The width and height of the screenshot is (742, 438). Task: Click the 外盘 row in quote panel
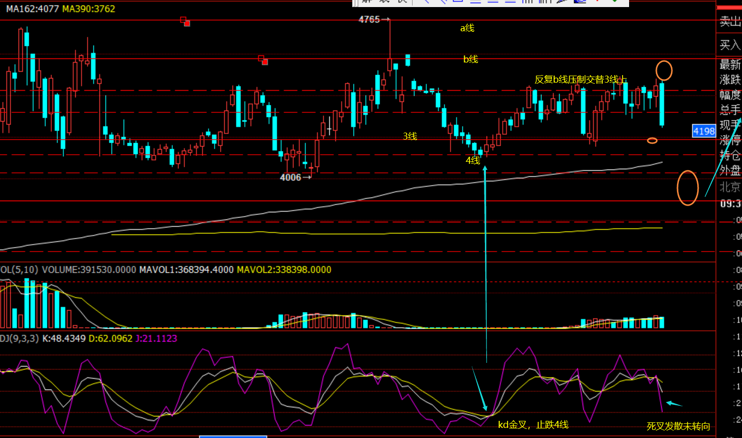[x=730, y=170]
